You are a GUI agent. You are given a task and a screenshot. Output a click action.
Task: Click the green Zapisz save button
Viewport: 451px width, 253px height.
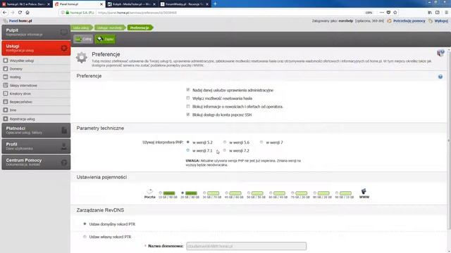pos(105,39)
